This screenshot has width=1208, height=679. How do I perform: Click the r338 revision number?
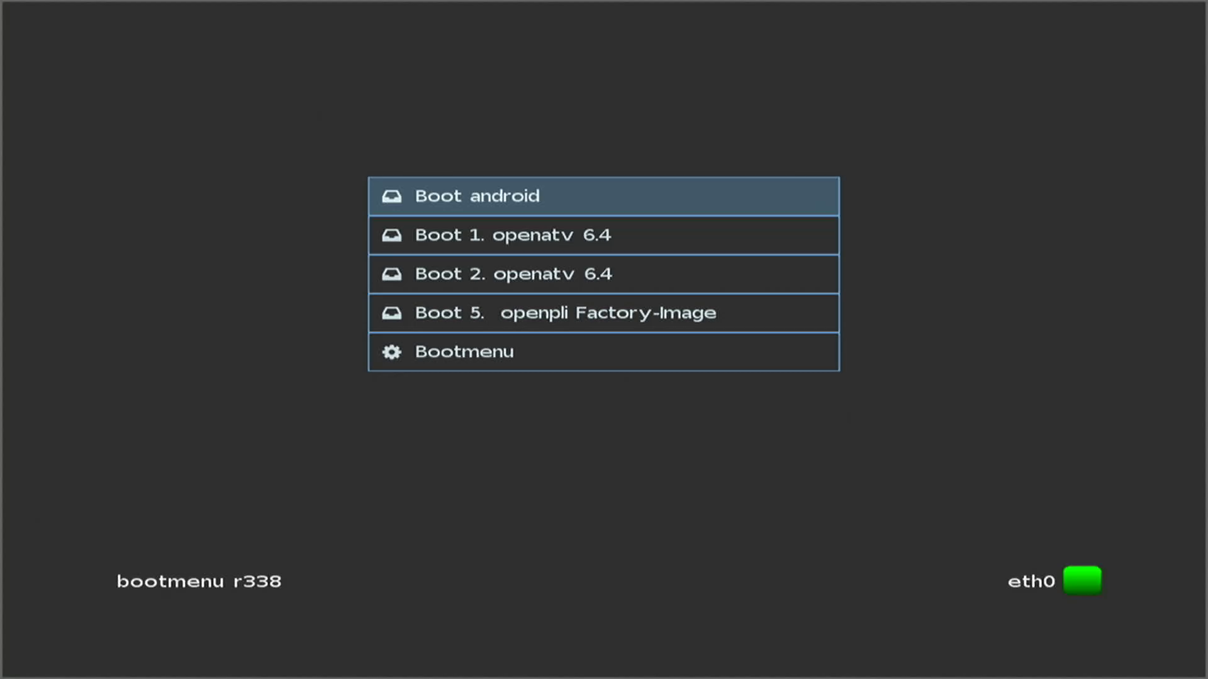pos(257,582)
